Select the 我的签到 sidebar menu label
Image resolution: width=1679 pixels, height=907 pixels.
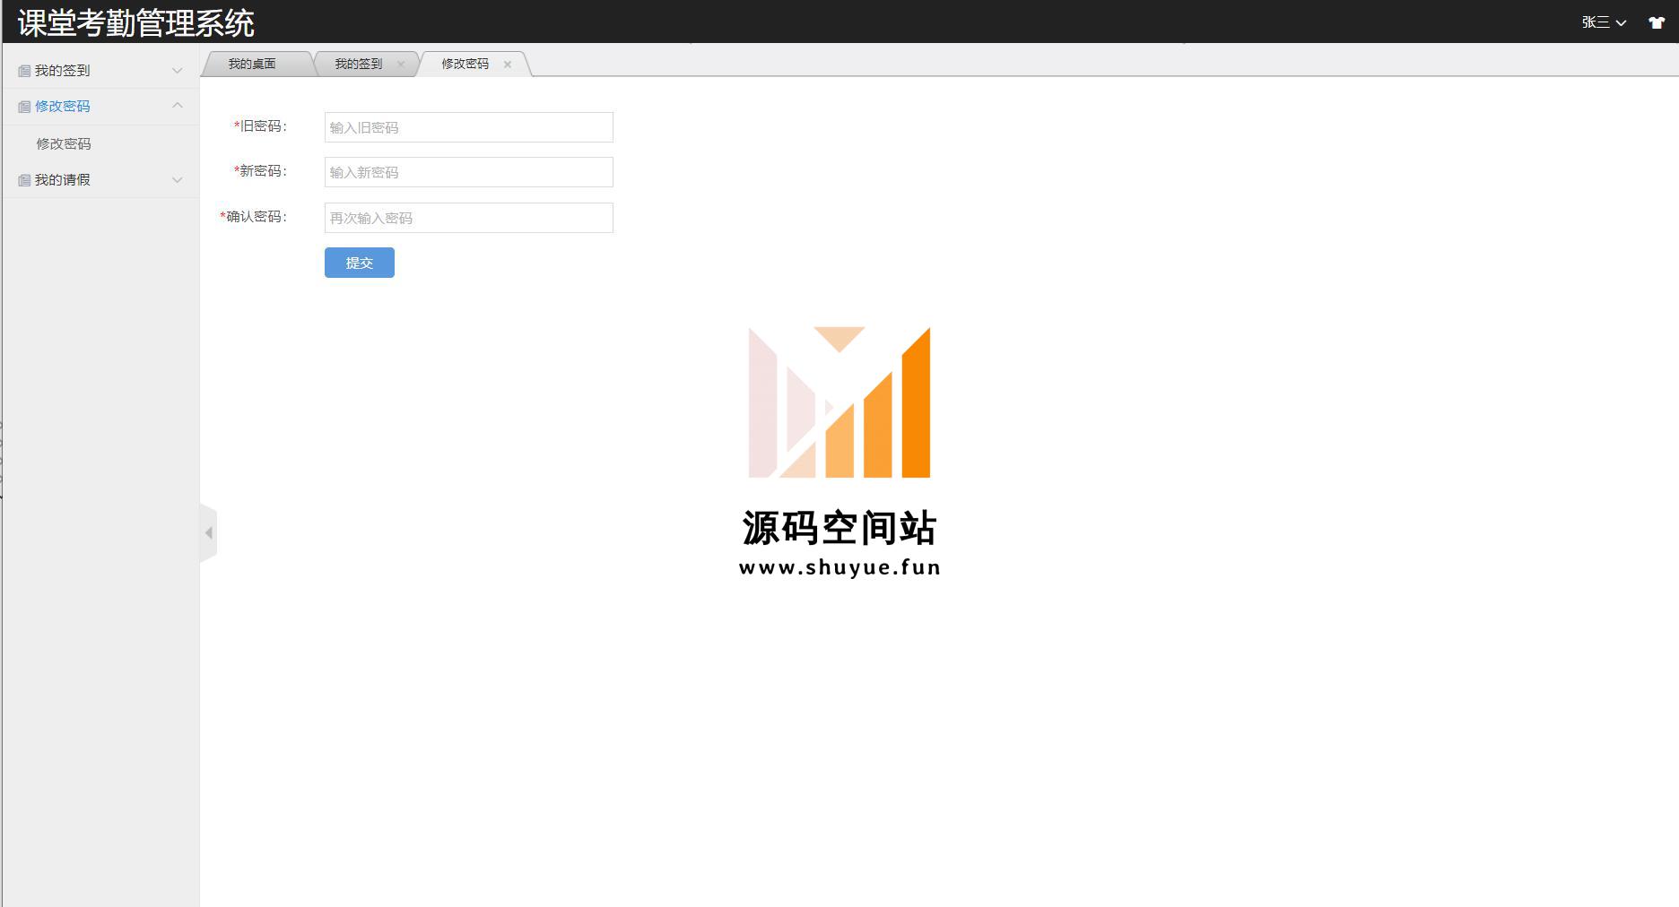tap(62, 71)
